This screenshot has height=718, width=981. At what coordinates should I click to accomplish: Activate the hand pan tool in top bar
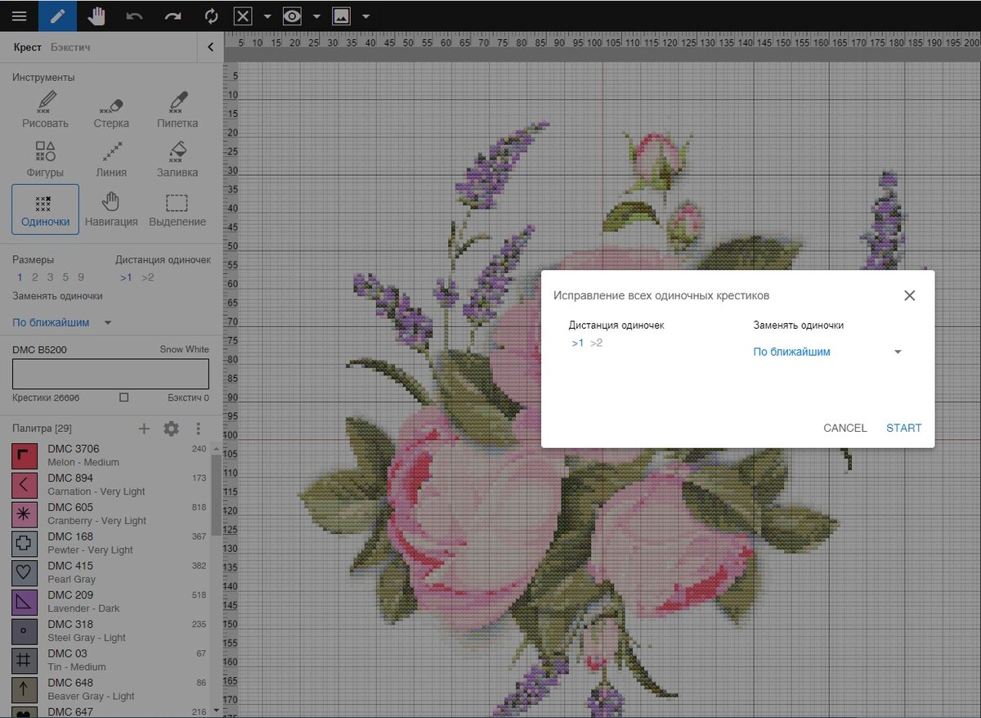pyautogui.click(x=96, y=16)
